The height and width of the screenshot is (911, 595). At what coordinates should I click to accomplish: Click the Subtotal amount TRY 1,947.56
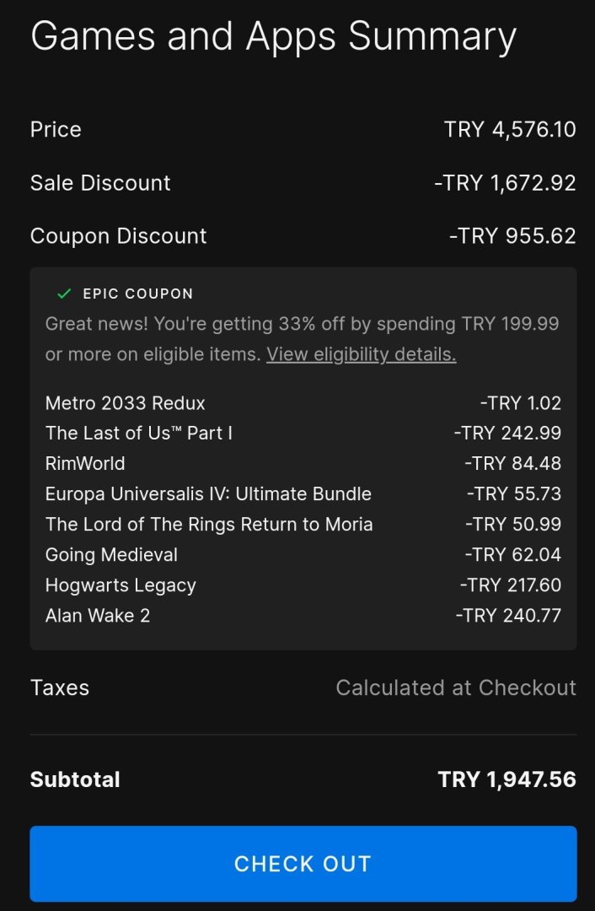(x=507, y=779)
